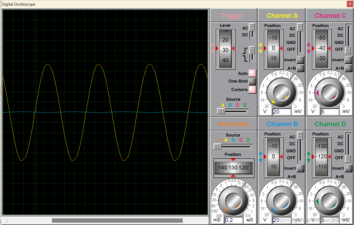
Task: Click Channel D volts/div rotary knob
Action: pyautogui.click(x=329, y=201)
